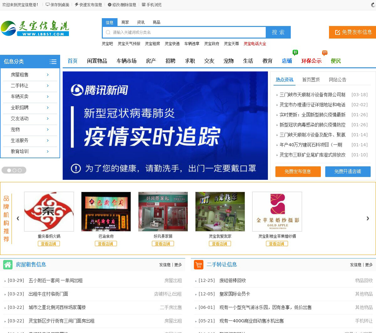376x333 pixels.
Task: Click the keyword search input field
Action: coord(188,32)
